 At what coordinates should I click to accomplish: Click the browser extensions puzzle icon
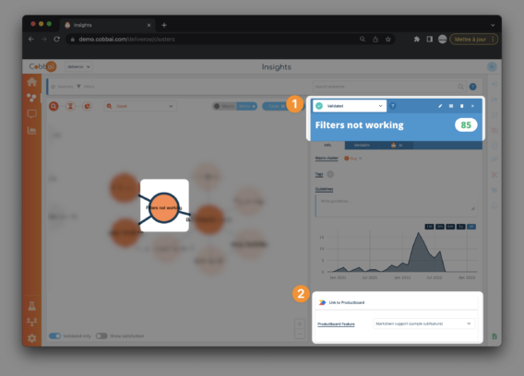[x=417, y=40]
